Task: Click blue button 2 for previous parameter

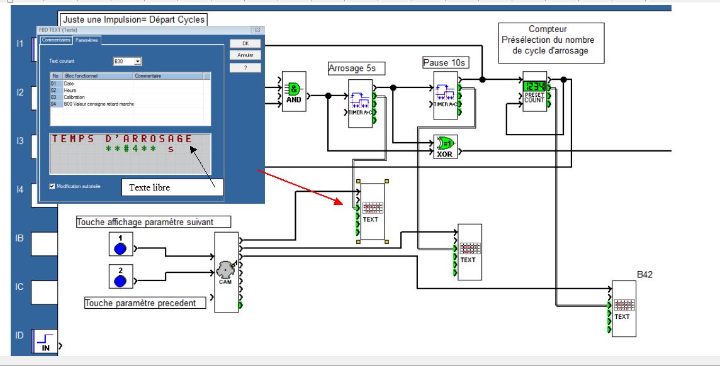Action: (120, 277)
